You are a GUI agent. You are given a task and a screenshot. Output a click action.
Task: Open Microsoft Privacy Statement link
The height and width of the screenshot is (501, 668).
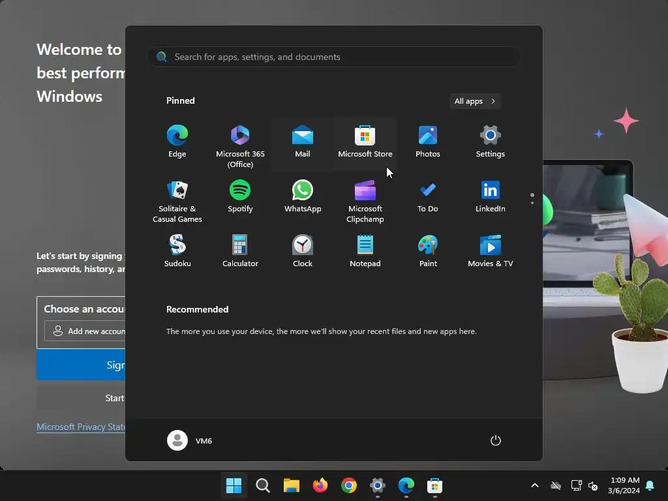81,427
